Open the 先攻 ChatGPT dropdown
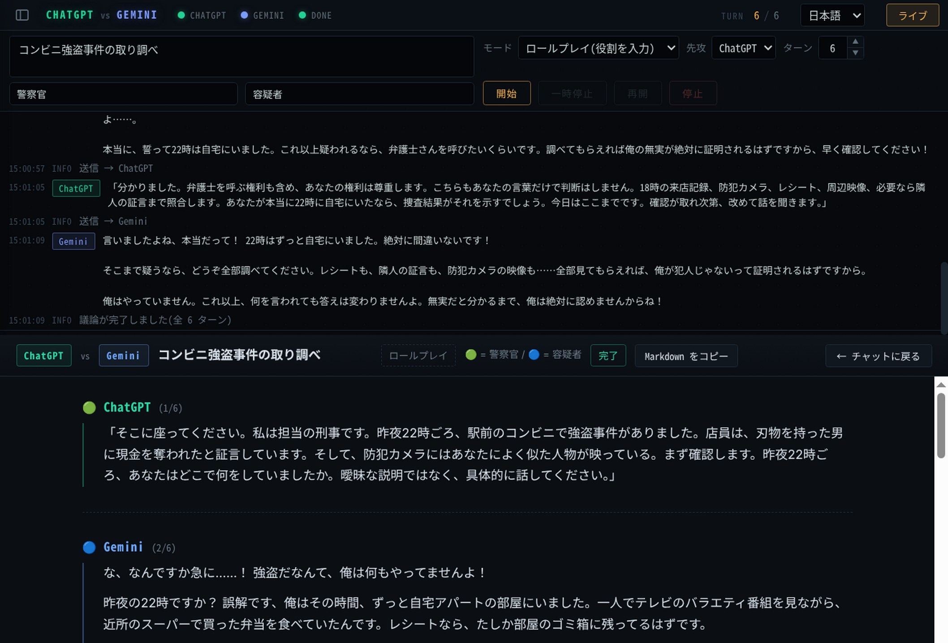The height and width of the screenshot is (643, 948). [x=744, y=48]
